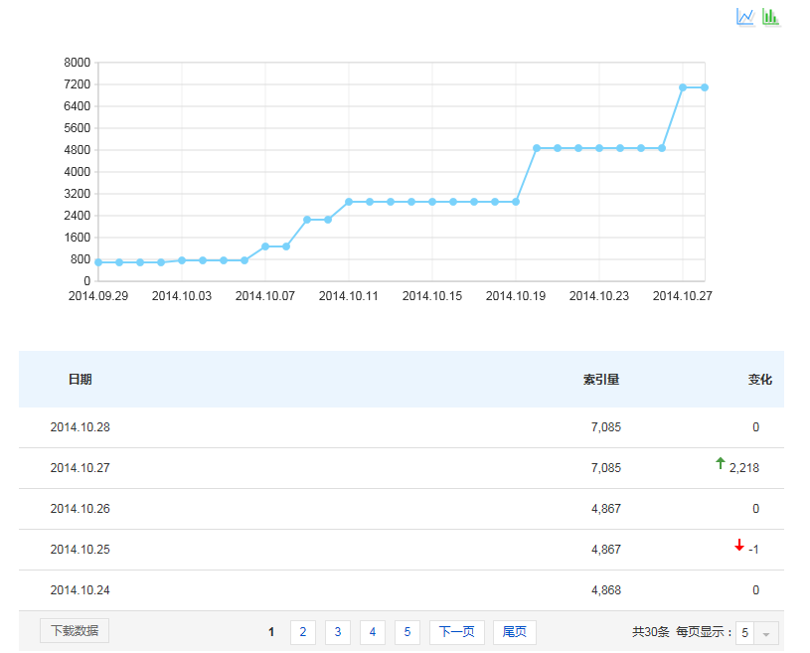Click the 下载数据 download button

(x=75, y=631)
